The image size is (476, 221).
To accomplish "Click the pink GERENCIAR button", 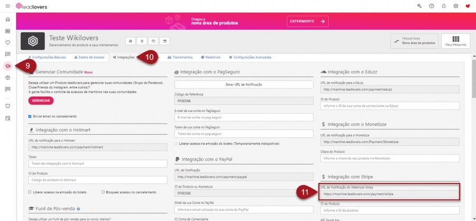I will click(41, 100).
